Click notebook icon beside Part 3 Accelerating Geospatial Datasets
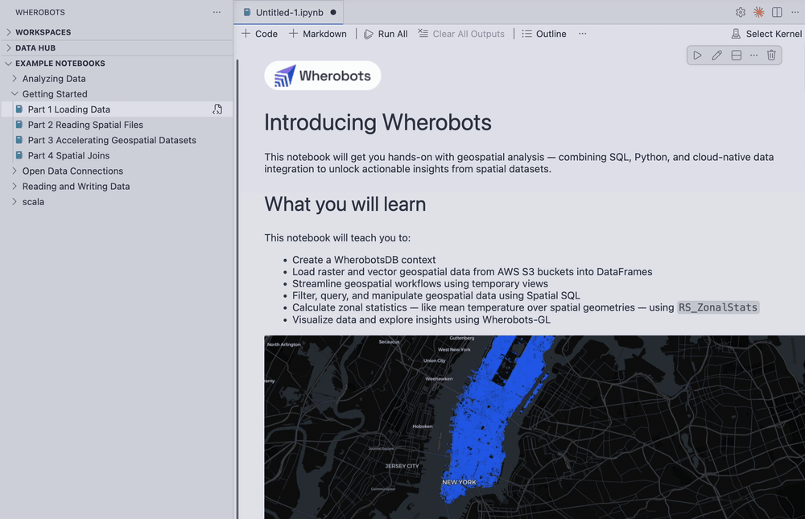This screenshot has width=805, height=519. pyautogui.click(x=19, y=140)
